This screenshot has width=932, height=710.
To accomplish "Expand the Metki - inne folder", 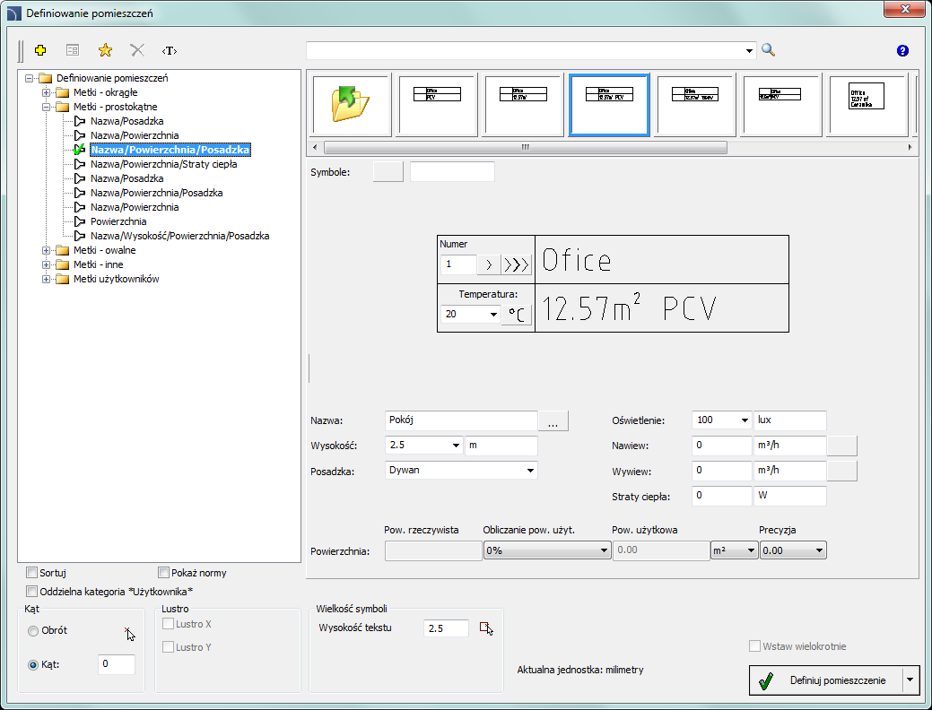I will tap(46, 264).
